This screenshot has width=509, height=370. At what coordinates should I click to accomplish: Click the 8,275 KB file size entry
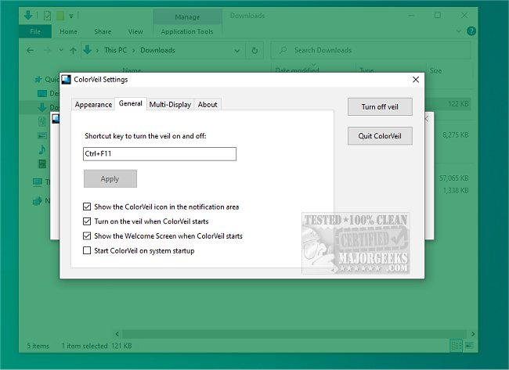[456, 135]
